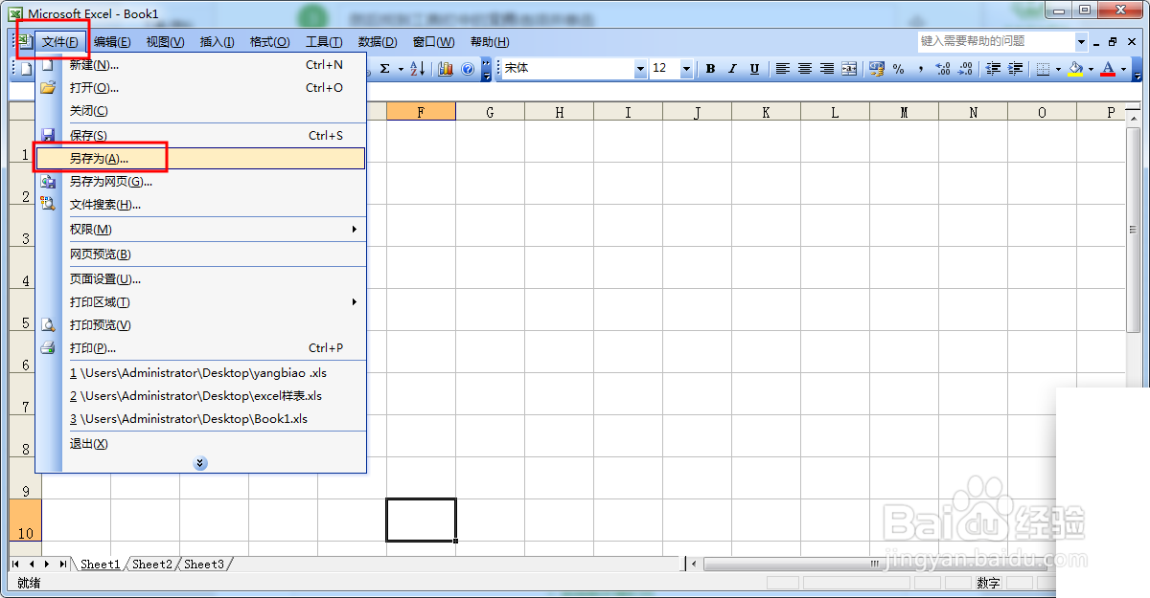The image size is (1150, 598).
Task: Click the AutoSum sigma icon
Action: coord(384,69)
